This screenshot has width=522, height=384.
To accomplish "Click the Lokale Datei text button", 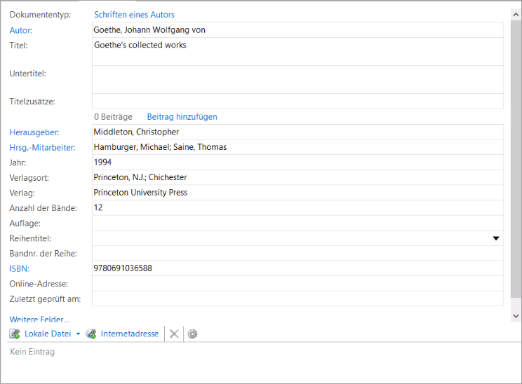I will pos(48,334).
